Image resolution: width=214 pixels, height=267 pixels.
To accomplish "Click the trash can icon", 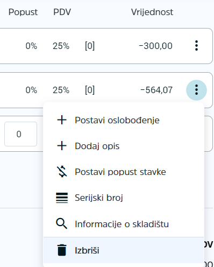I will [62, 250].
